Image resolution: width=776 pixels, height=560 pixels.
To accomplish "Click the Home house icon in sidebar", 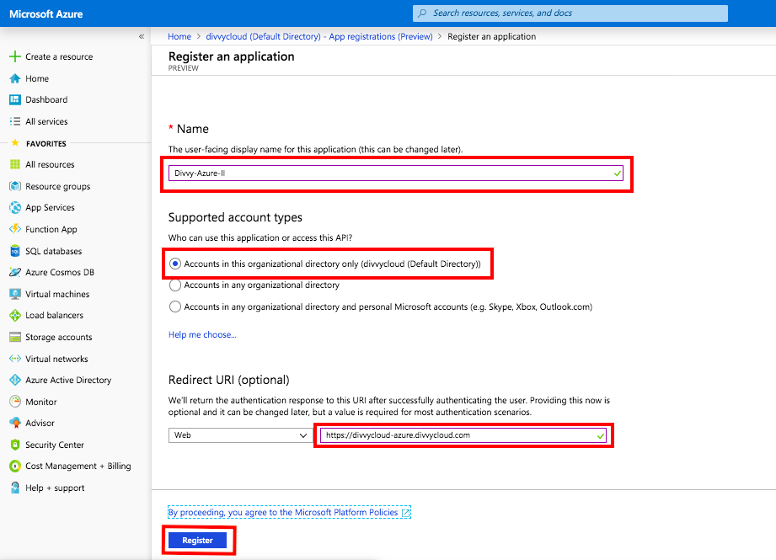I will click(x=15, y=78).
